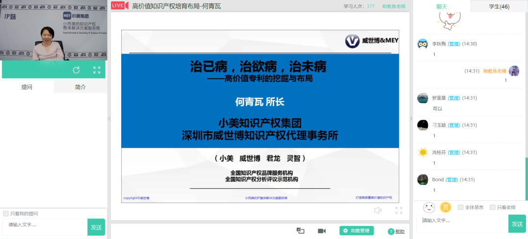Screen dimensions: 528x239
Task: Click the sticker emoji at top of chat
Action: 448,20
